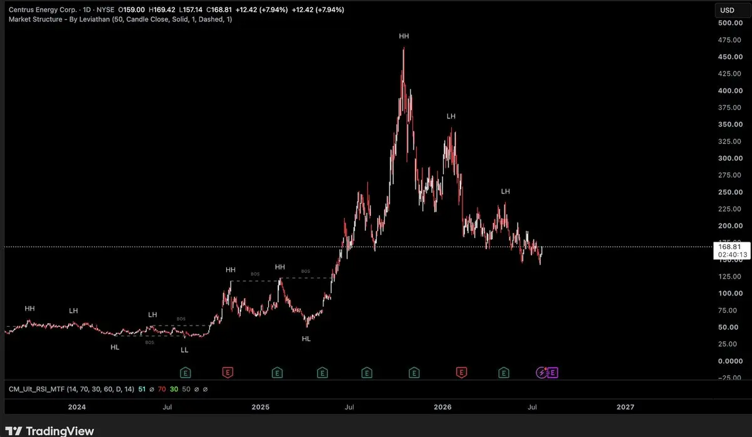Open the green earnings marker near August 2025
The height and width of the screenshot is (437, 752).
[x=366, y=373]
